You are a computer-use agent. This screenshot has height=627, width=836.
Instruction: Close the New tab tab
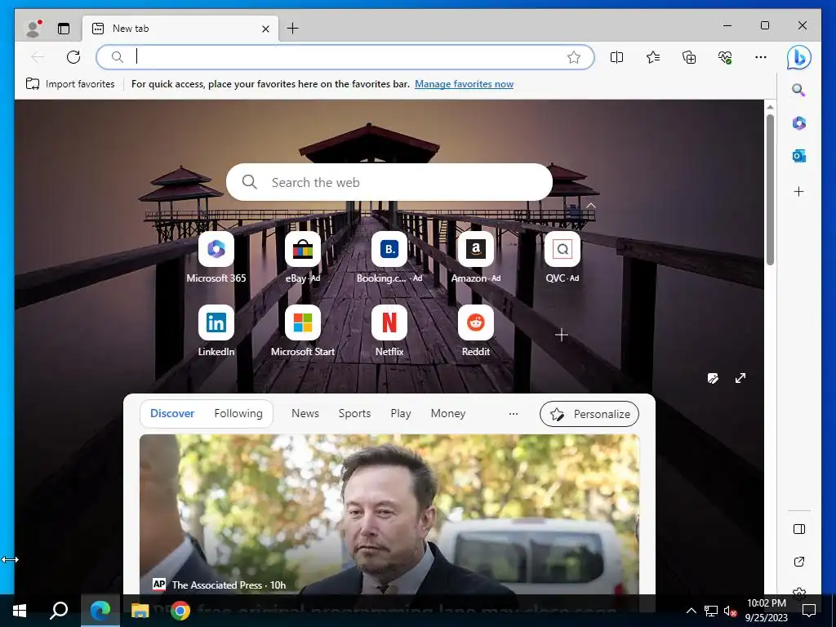[265, 29]
